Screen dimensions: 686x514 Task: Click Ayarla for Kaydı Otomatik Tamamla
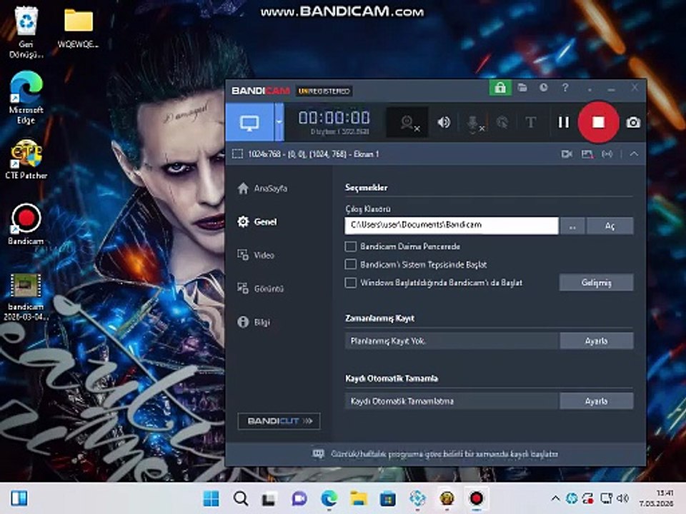[596, 400]
